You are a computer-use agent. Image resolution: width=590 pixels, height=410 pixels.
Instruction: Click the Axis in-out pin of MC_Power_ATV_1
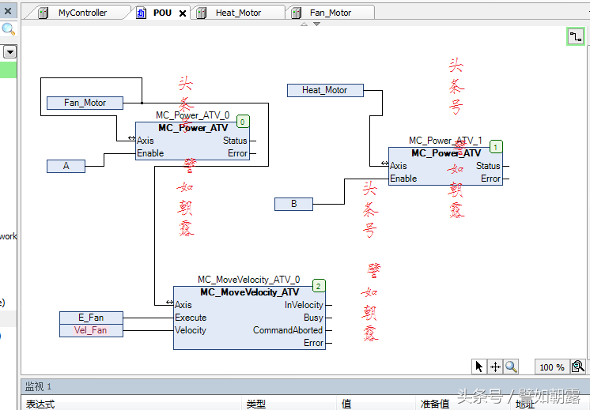click(399, 166)
